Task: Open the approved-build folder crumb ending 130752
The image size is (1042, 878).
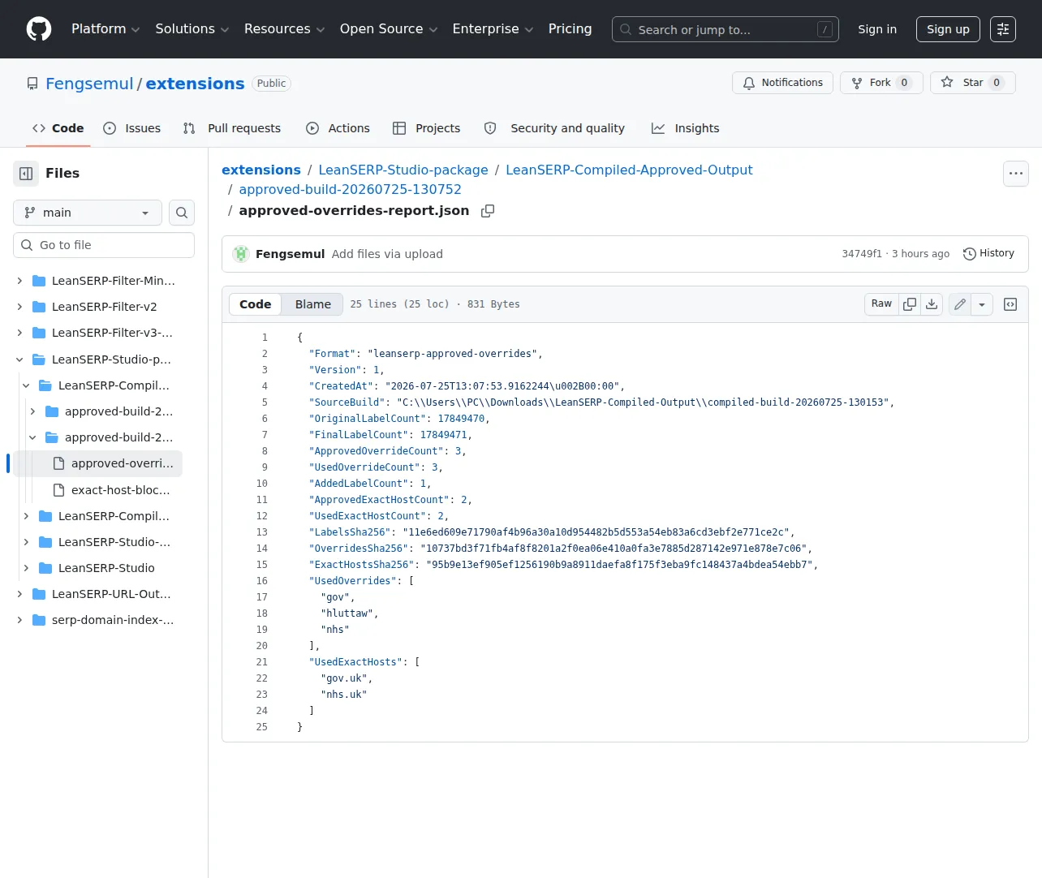Action: 350,190
